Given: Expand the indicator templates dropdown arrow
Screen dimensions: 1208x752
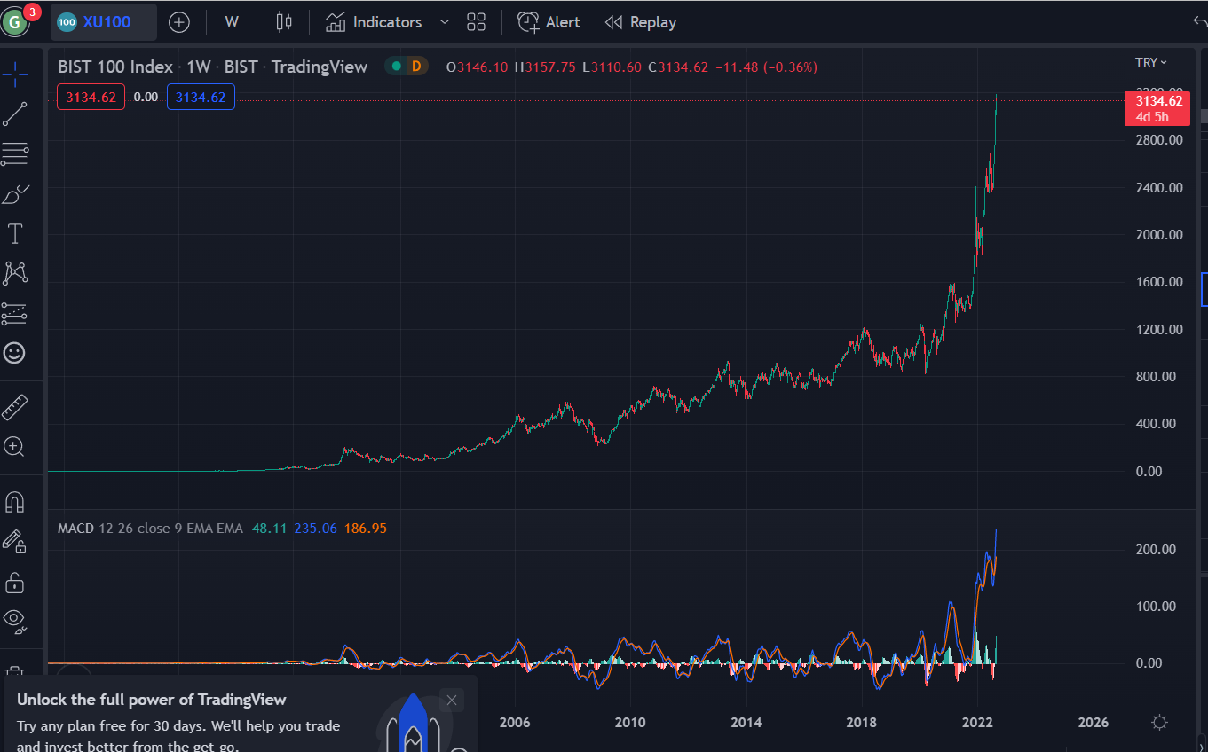Looking at the screenshot, I should 445,22.
